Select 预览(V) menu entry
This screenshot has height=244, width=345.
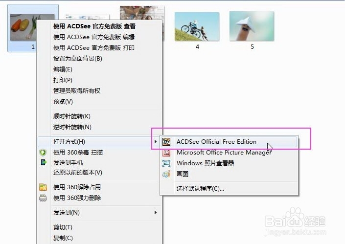click(x=63, y=102)
